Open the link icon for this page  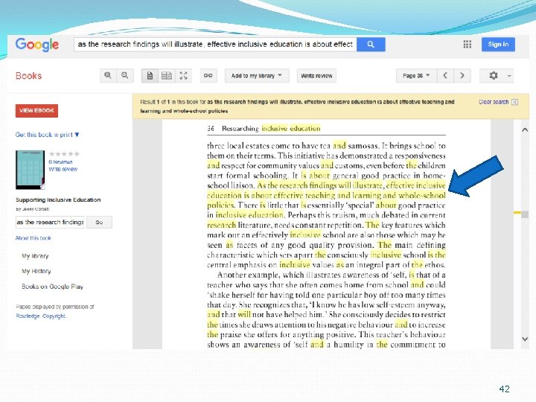(x=208, y=75)
